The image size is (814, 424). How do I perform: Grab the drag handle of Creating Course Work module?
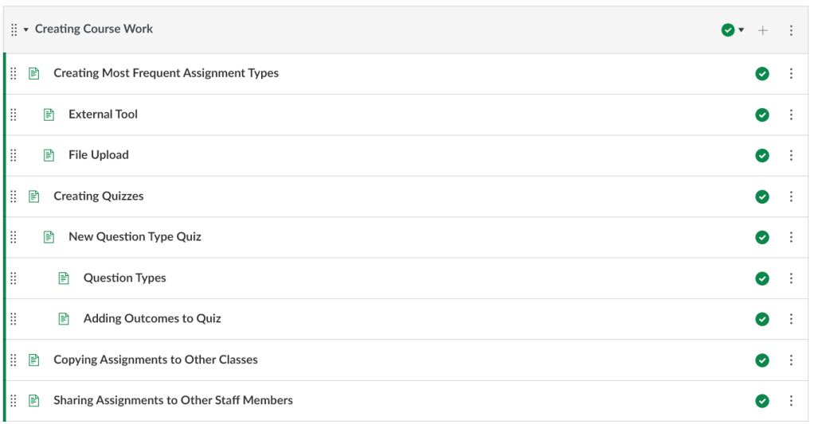14,29
